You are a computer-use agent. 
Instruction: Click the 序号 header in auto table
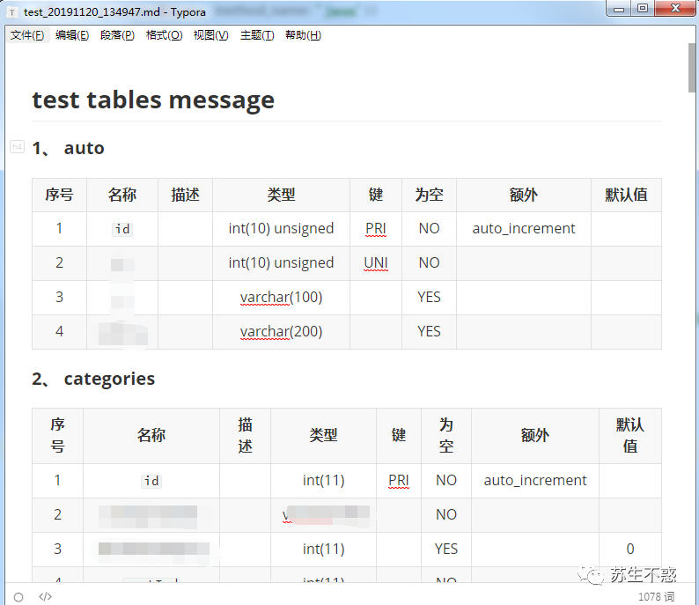coord(59,195)
